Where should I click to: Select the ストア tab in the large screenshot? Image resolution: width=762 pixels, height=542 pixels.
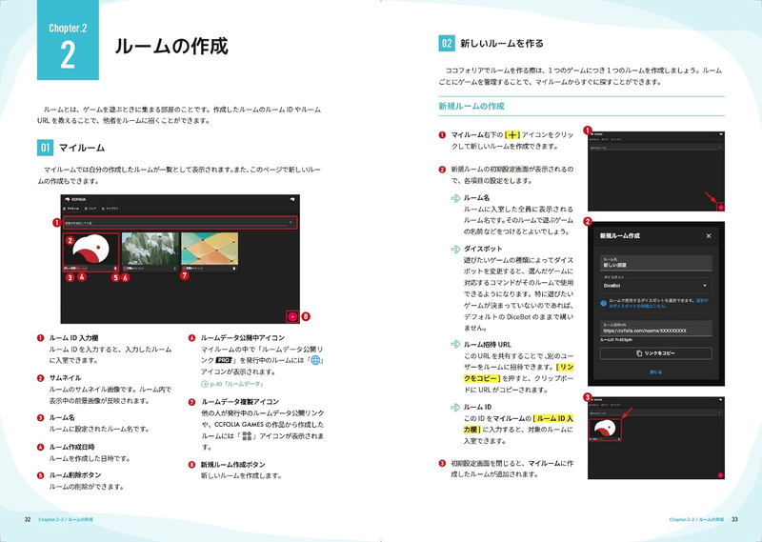click(90, 209)
